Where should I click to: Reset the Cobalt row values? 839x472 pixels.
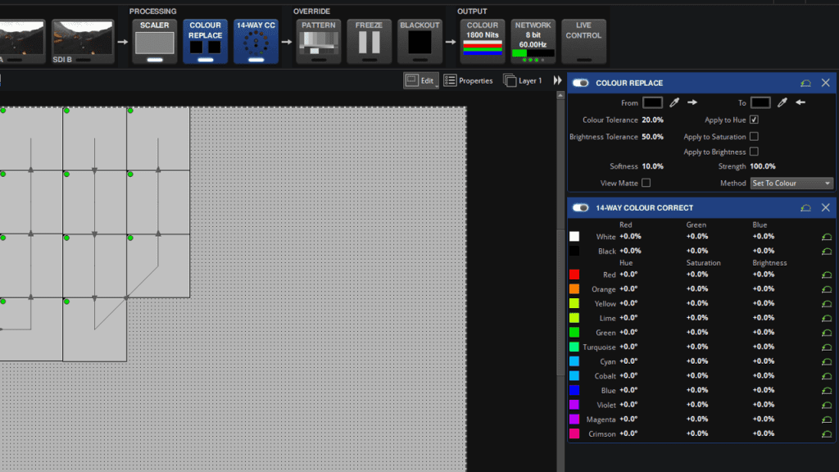click(827, 375)
